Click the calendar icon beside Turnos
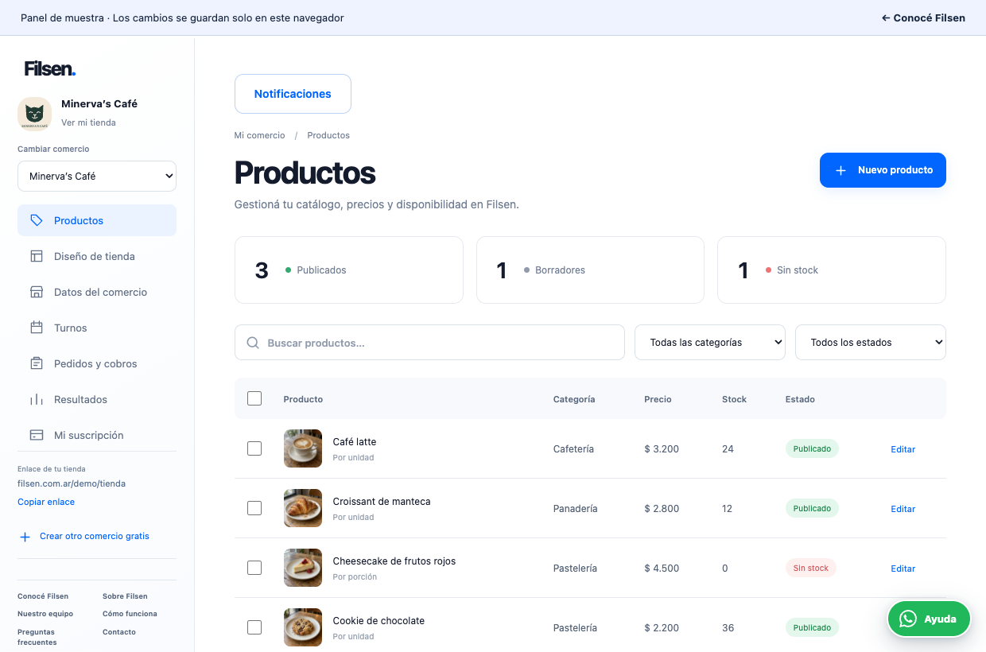Screen dimensions: 986x652 [x=37, y=328]
